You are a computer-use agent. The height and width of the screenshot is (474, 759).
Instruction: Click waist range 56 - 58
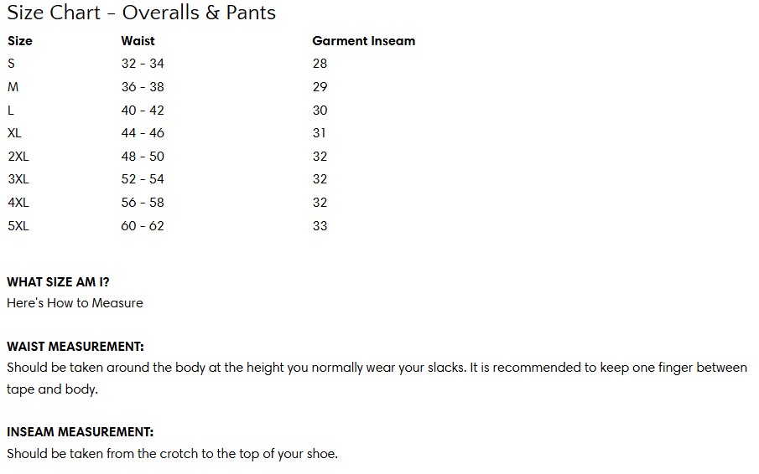143,203
